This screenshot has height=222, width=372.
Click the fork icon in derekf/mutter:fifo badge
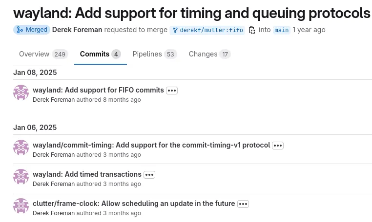(x=175, y=30)
